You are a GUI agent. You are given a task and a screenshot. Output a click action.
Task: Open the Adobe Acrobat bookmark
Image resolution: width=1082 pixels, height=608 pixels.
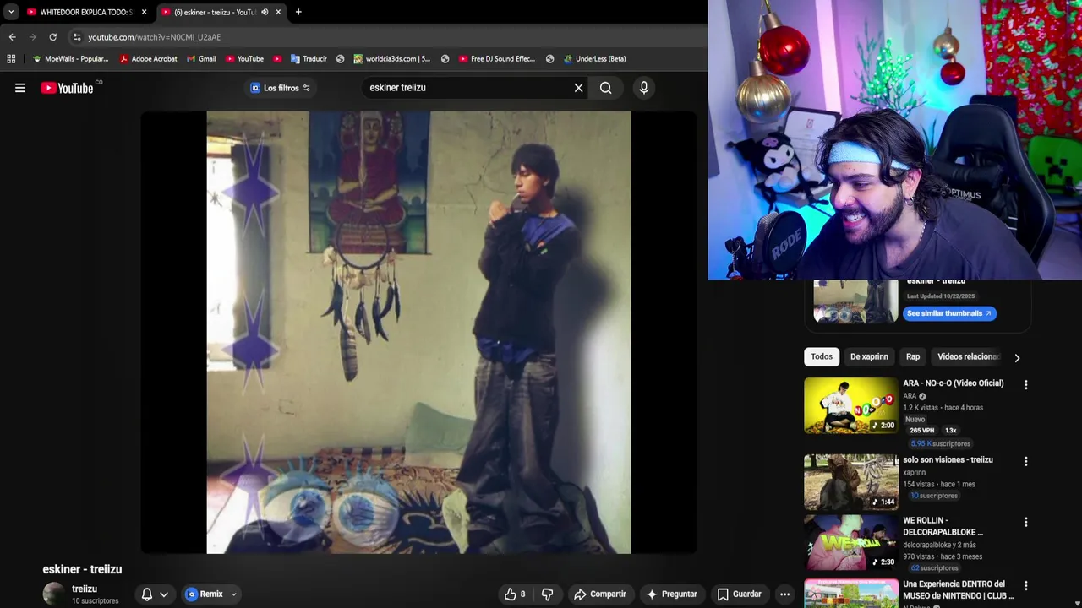tap(149, 59)
